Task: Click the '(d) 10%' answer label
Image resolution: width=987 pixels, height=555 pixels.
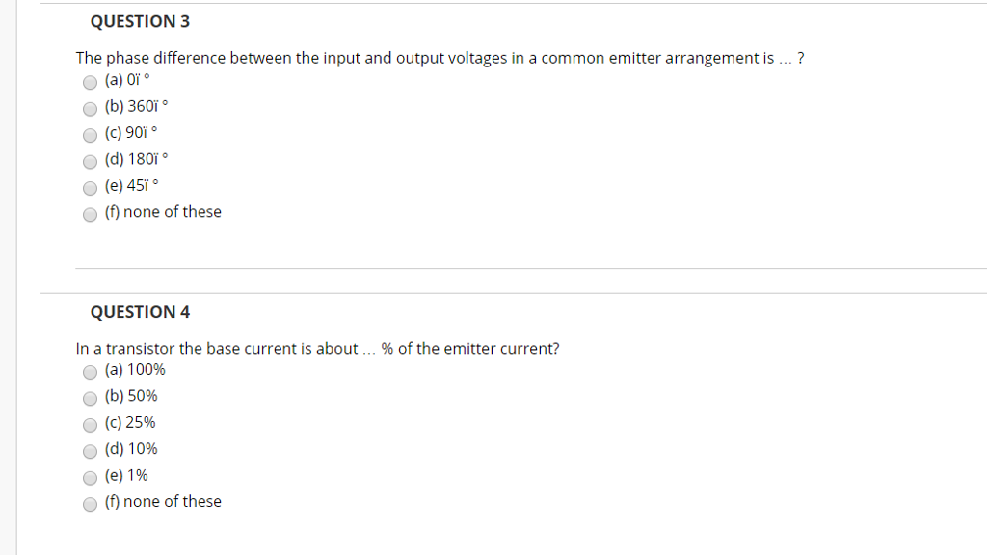Action: pyautogui.click(x=131, y=449)
